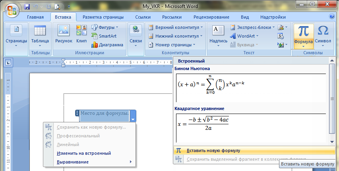Screen dimensions: 339x171
Task: Click the WordArt slanted A icon
Action: [x=233, y=36]
